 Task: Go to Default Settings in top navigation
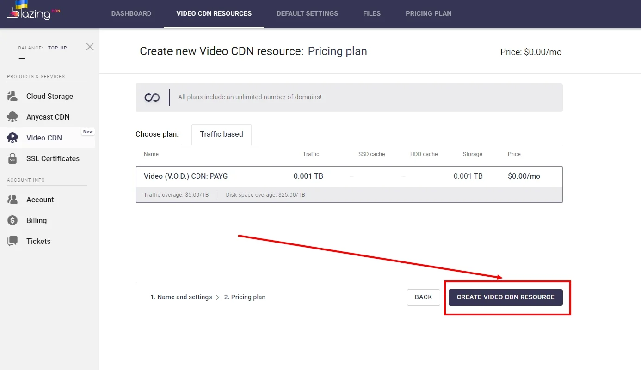point(307,13)
